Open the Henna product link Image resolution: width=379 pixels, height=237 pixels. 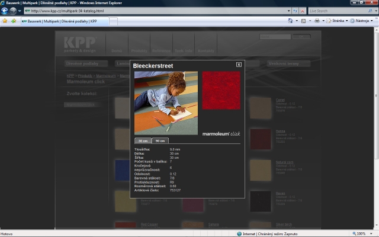(280, 131)
